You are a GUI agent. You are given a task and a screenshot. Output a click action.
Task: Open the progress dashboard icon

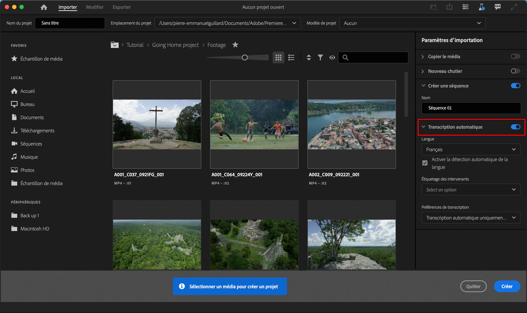465,7
